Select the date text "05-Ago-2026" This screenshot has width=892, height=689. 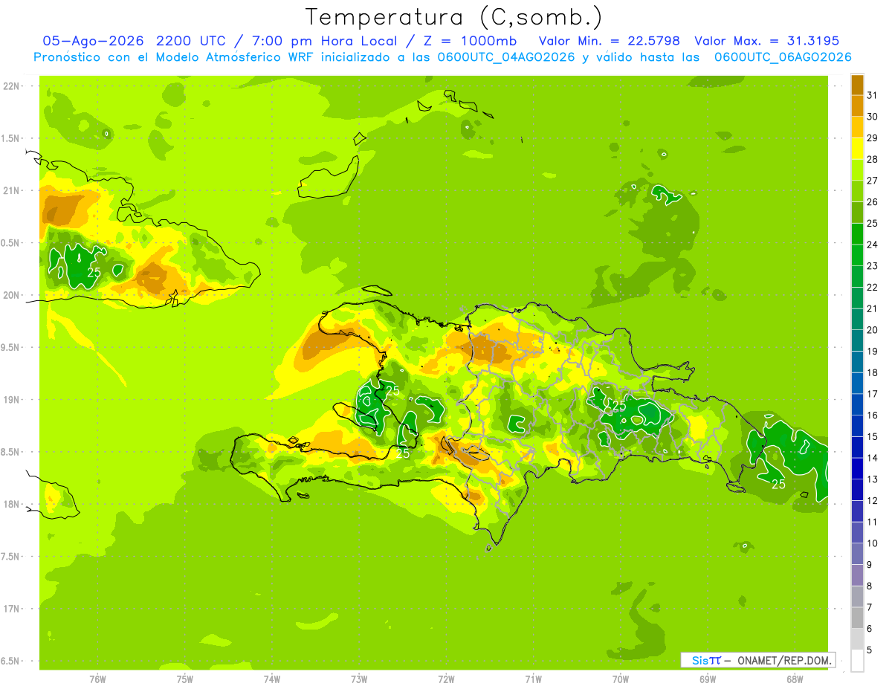pyautogui.click(x=93, y=41)
